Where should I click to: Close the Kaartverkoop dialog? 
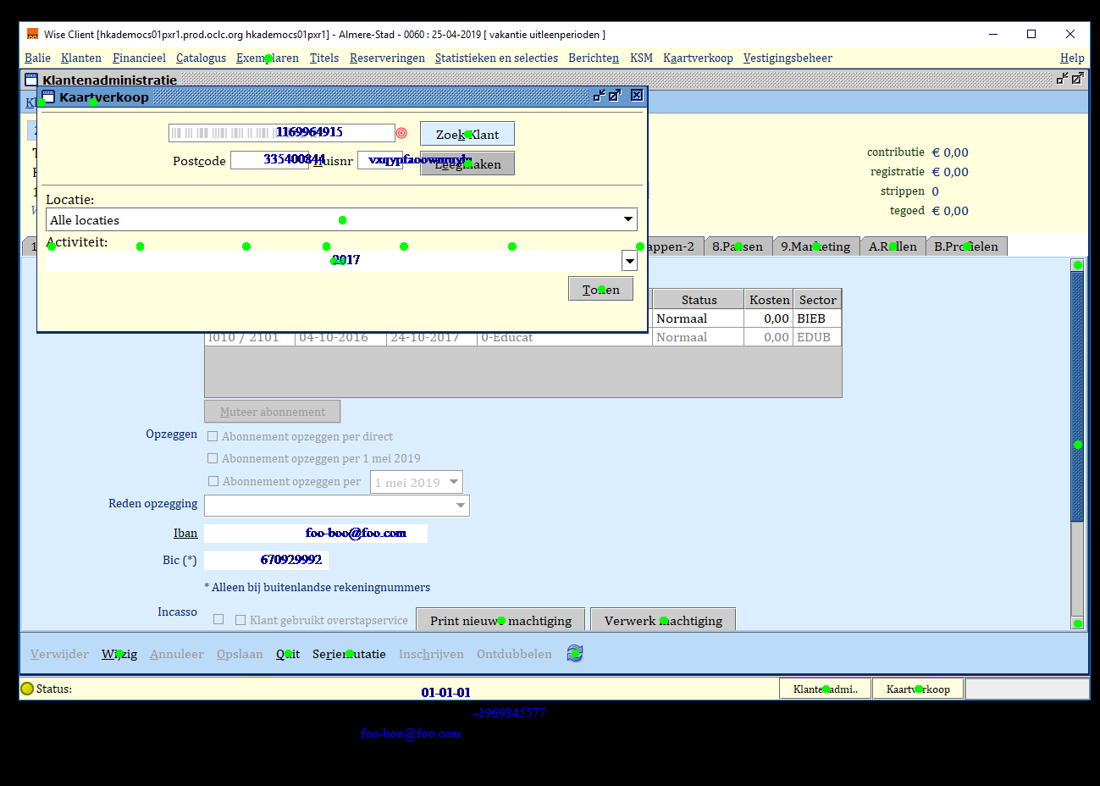[x=637, y=96]
